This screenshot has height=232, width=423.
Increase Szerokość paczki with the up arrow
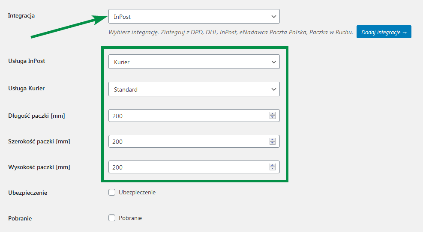click(273, 139)
